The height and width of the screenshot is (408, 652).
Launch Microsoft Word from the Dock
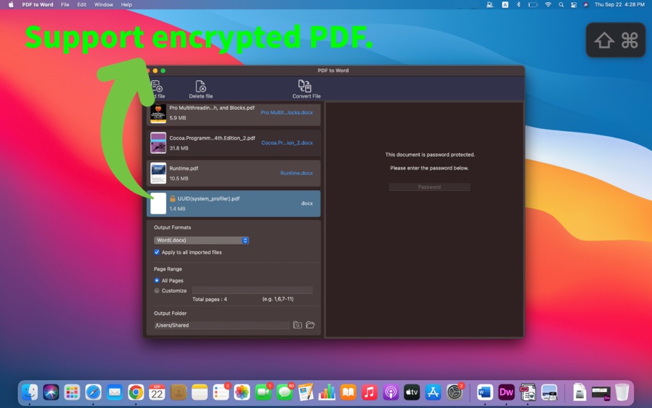click(485, 392)
